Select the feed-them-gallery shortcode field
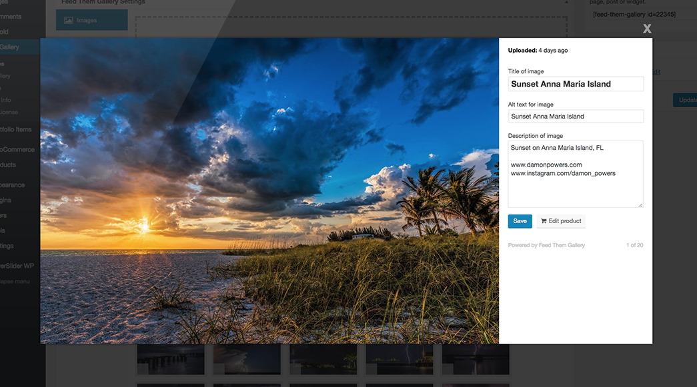 (642, 14)
